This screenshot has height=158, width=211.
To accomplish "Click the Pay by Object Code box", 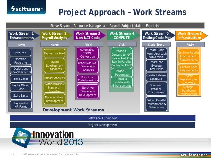I will (21, 87).
